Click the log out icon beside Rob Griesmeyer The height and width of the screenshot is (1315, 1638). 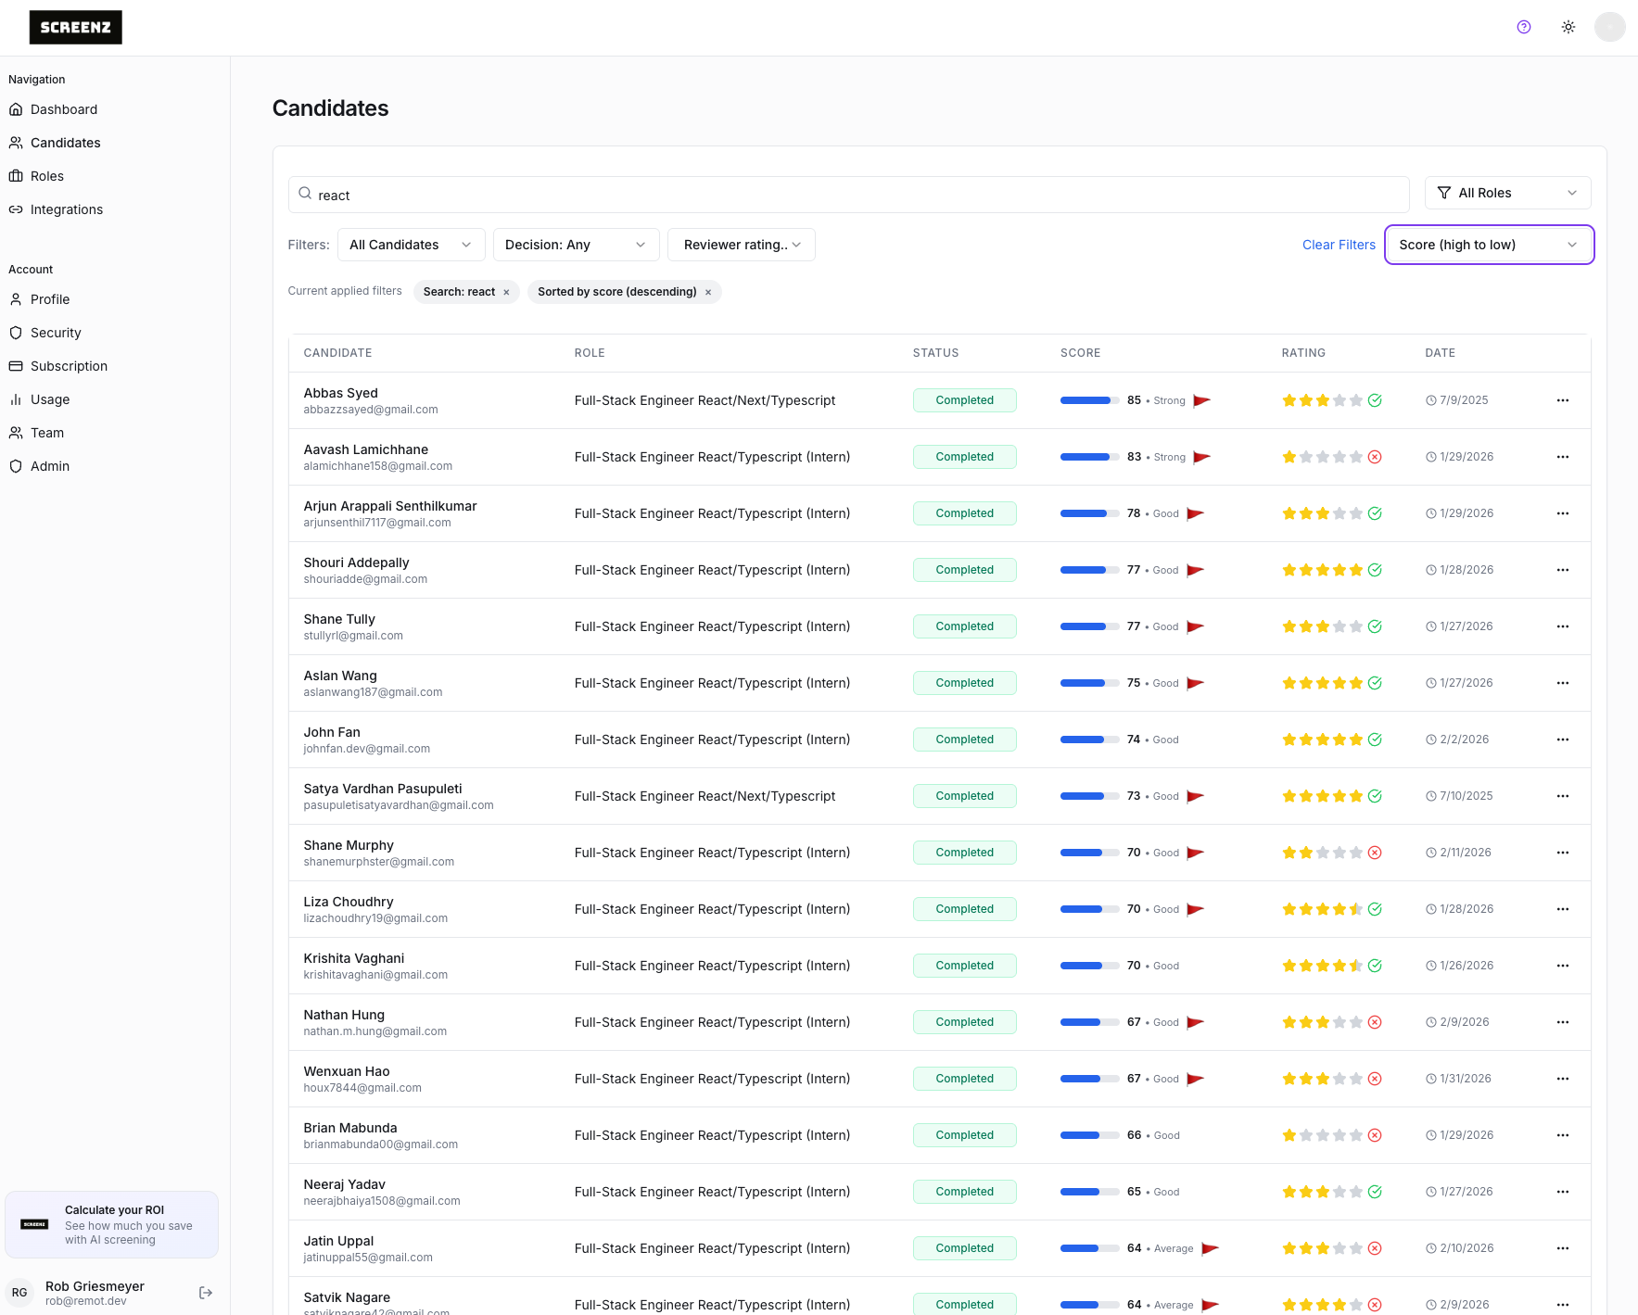tap(206, 1293)
